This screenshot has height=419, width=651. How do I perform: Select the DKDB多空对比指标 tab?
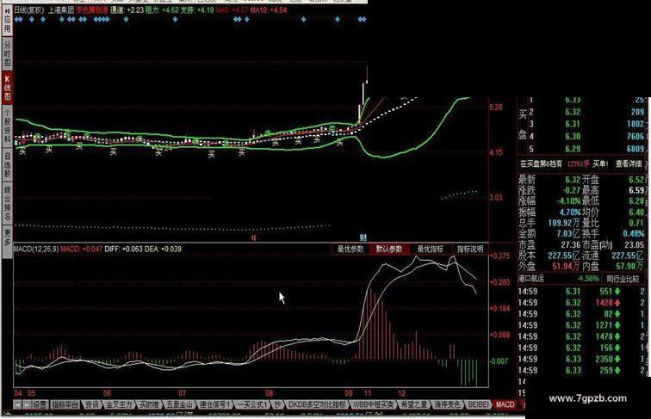(x=317, y=404)
